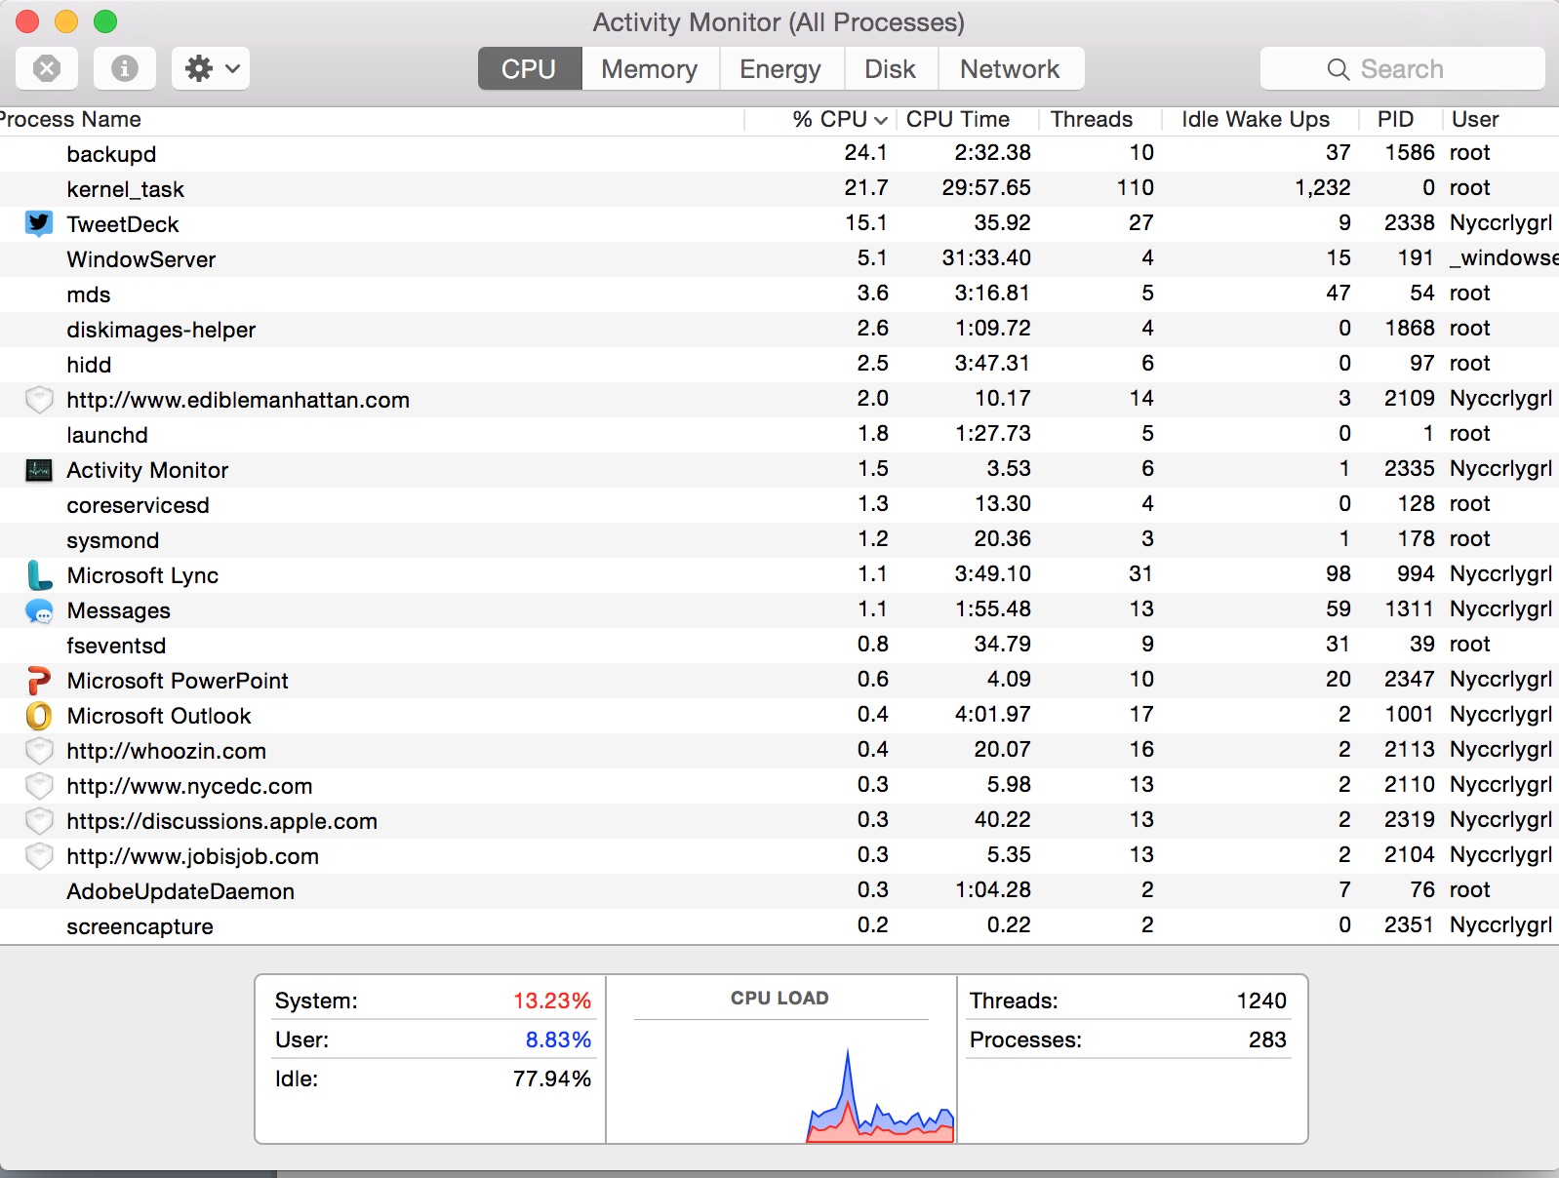Click the User 8.83% value

tap(559, 1040)
